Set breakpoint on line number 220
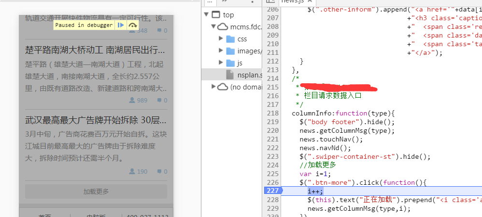The width and height of the screenshot is (482, 217). (x=273, y=130)
